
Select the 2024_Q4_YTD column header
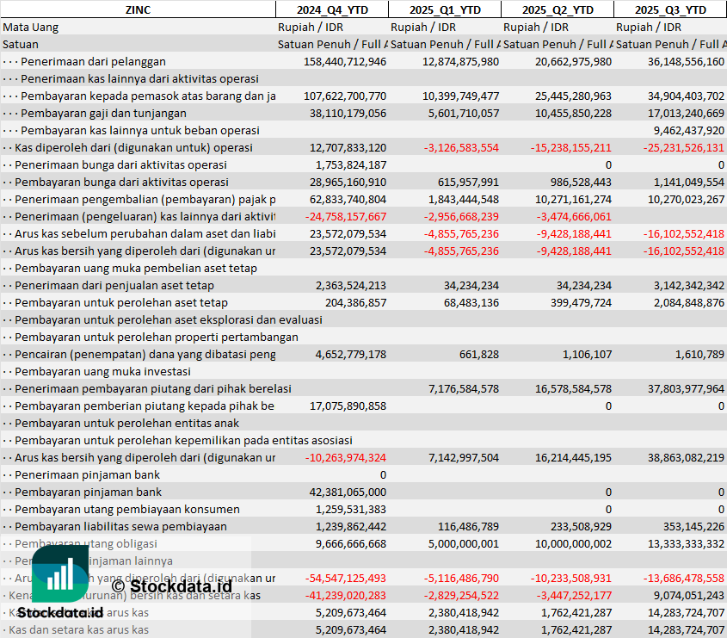coord(332,9)
